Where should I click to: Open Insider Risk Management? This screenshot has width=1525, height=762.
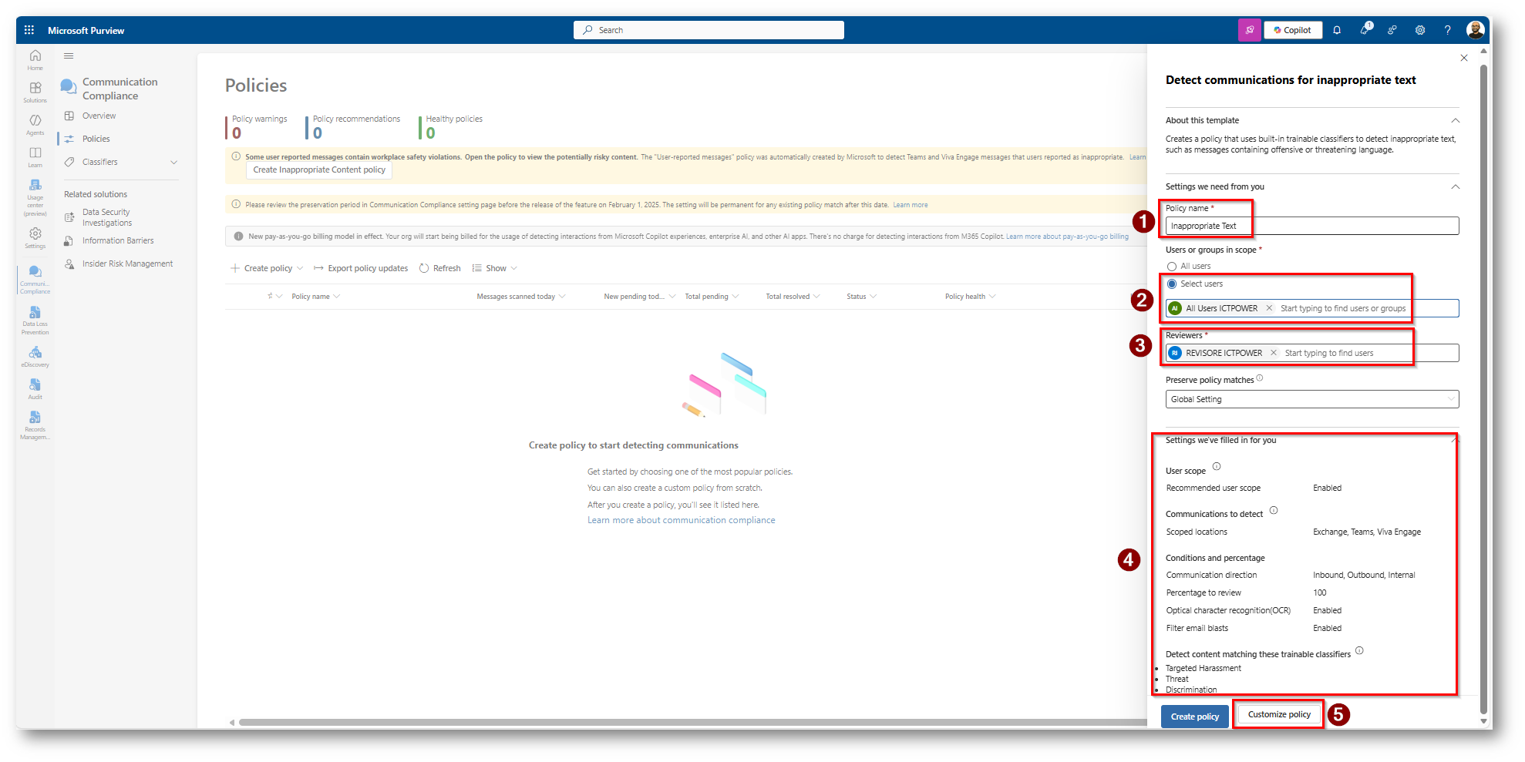128,264
